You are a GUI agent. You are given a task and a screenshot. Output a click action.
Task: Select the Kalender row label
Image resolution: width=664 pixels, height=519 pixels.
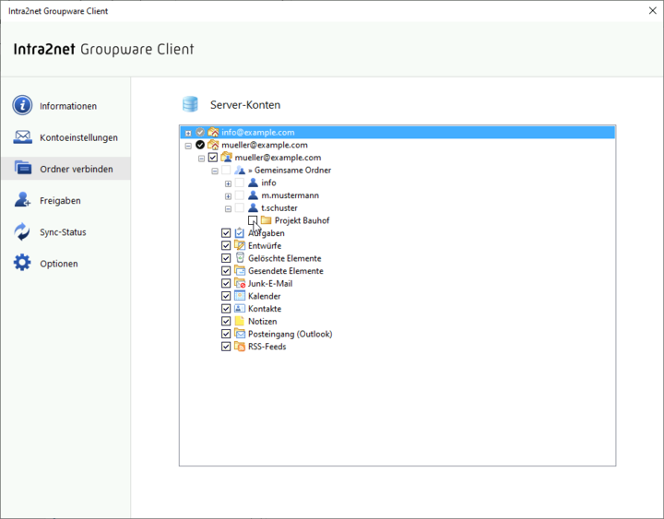click(265, 296)
